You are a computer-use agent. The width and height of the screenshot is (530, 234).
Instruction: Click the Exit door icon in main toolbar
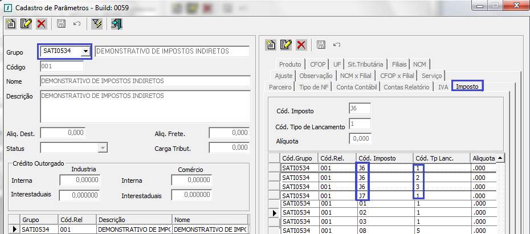pos(117,24)
